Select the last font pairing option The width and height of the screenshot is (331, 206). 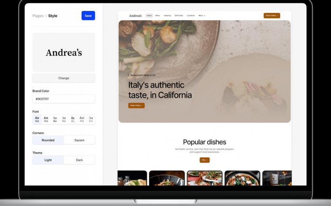(x=91, y=119)
